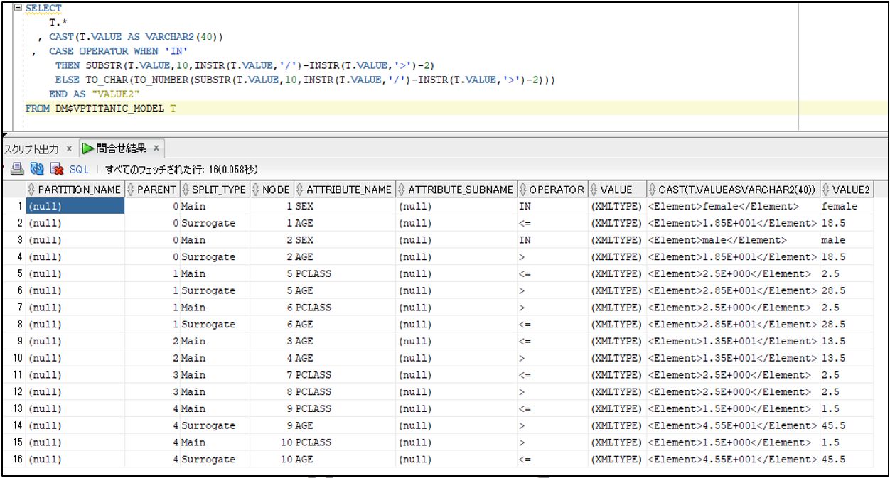Click the delete row icon with red X

[x=57, y=169]
